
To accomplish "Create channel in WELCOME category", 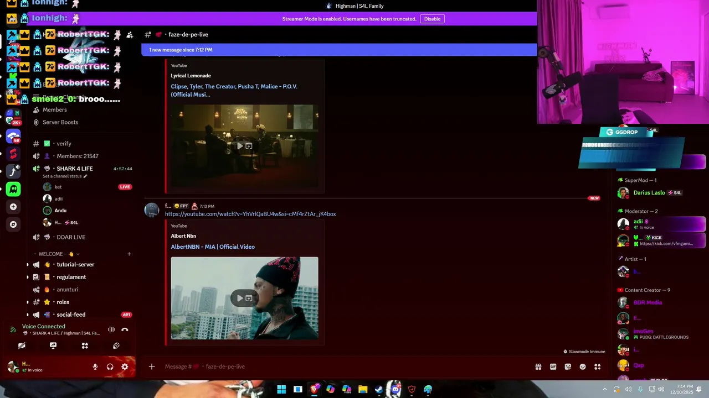I will (129, 254).
